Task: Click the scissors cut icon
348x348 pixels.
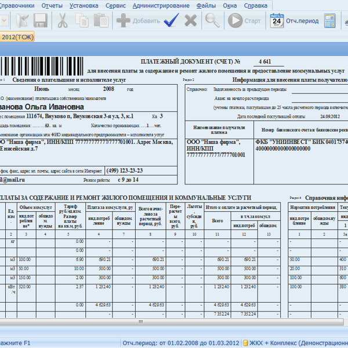Action: click(x=63, y=21)
